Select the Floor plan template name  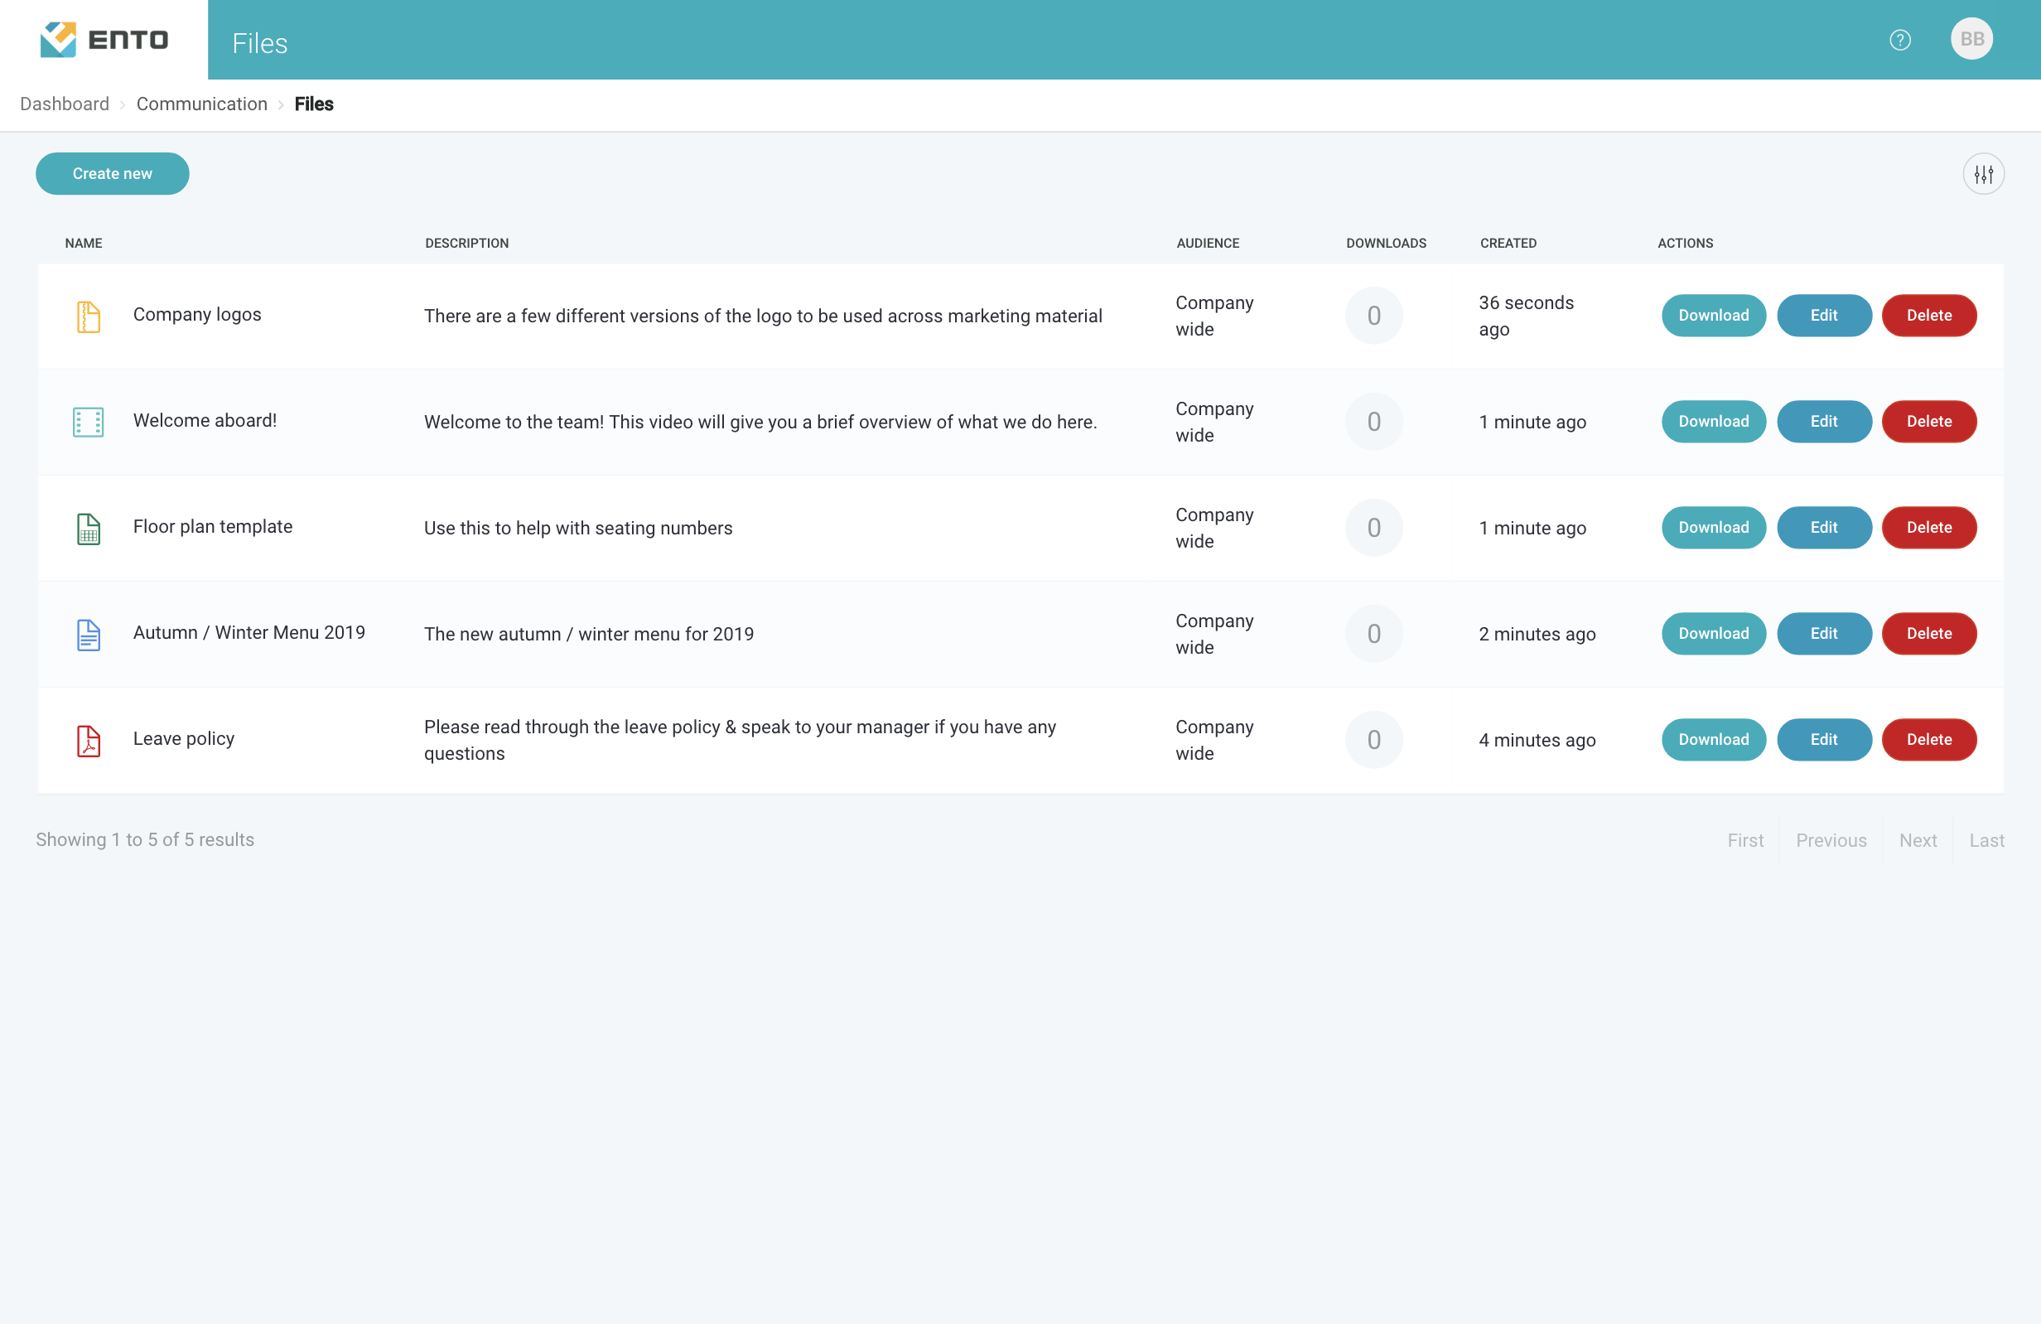click(213, 526)
